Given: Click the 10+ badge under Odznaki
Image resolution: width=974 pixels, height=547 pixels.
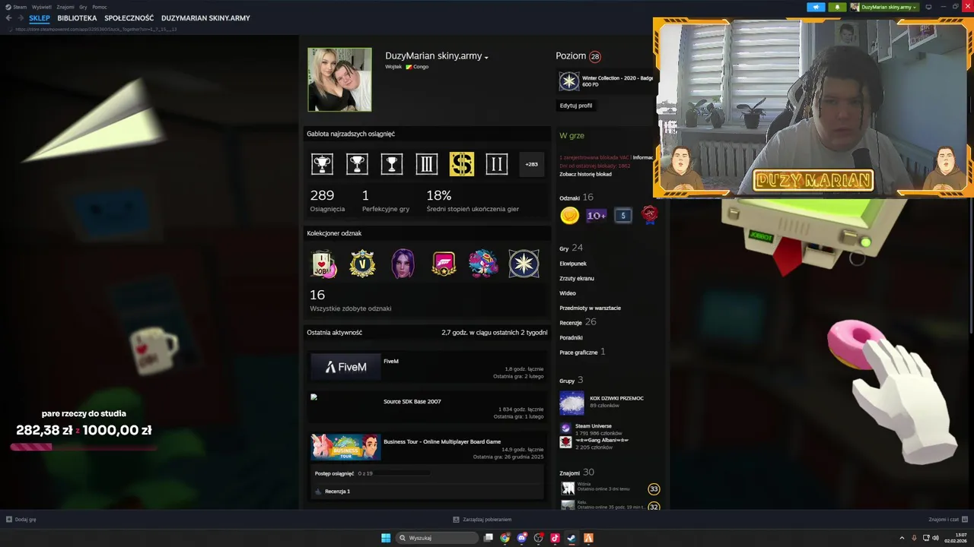Looking at the screenshot, I should (x=596, y=216).
